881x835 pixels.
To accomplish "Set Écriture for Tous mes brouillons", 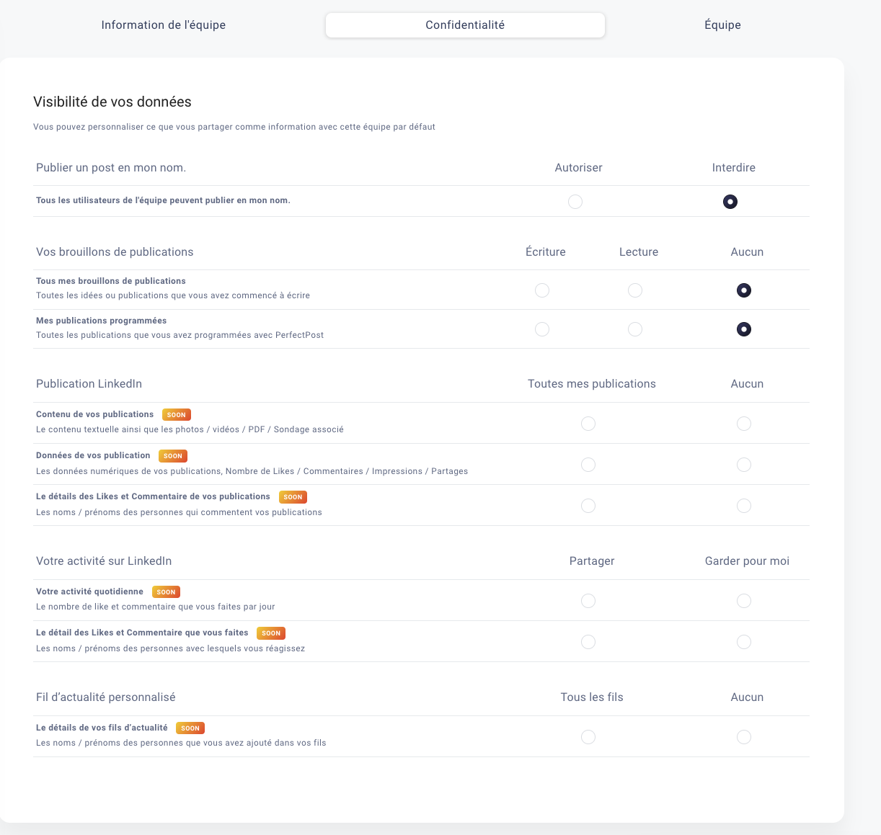I will coord(542,290).
